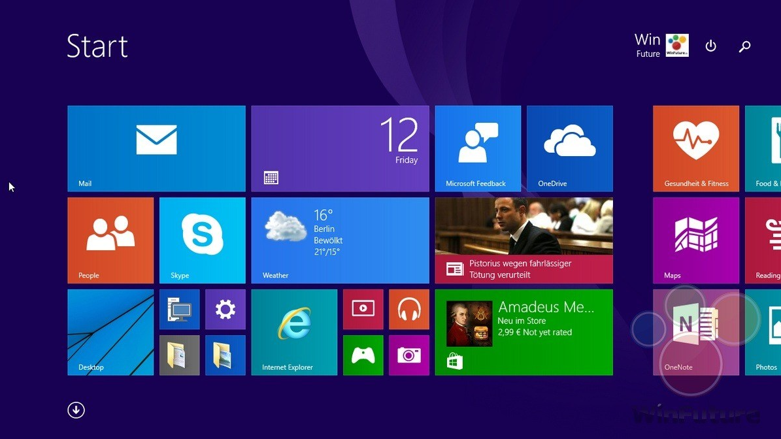This screenshot has width=781, height=439.
Task: Launch Skype from its tile
Action: (202, 240)
